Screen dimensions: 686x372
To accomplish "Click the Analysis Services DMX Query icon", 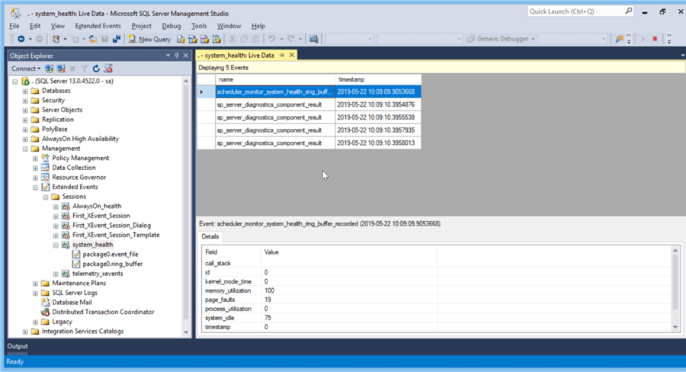I will (204, 39).
